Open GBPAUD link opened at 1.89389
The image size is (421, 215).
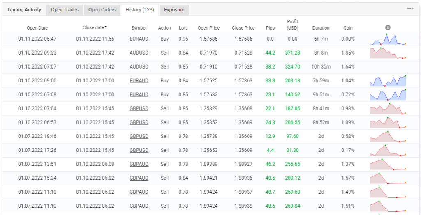click(139, 165)
